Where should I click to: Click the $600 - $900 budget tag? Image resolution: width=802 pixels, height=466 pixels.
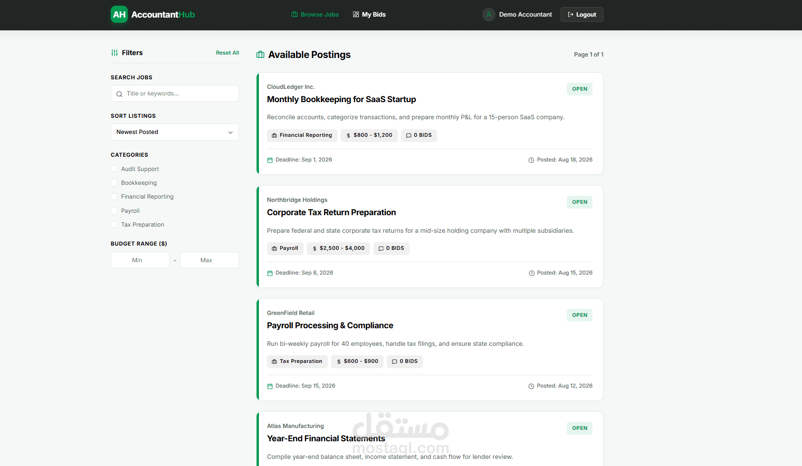click(357, 361)
